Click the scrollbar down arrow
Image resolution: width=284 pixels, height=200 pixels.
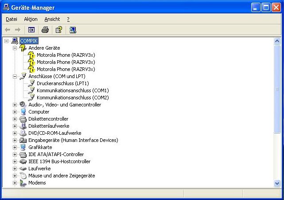pyautogui.click(x=277, y=184)
